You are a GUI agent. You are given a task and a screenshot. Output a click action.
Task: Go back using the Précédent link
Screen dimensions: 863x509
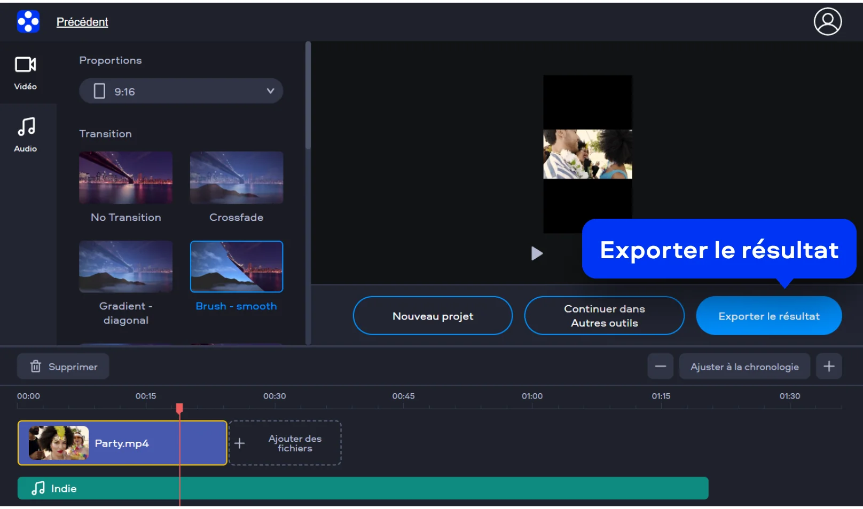[82, 22]
